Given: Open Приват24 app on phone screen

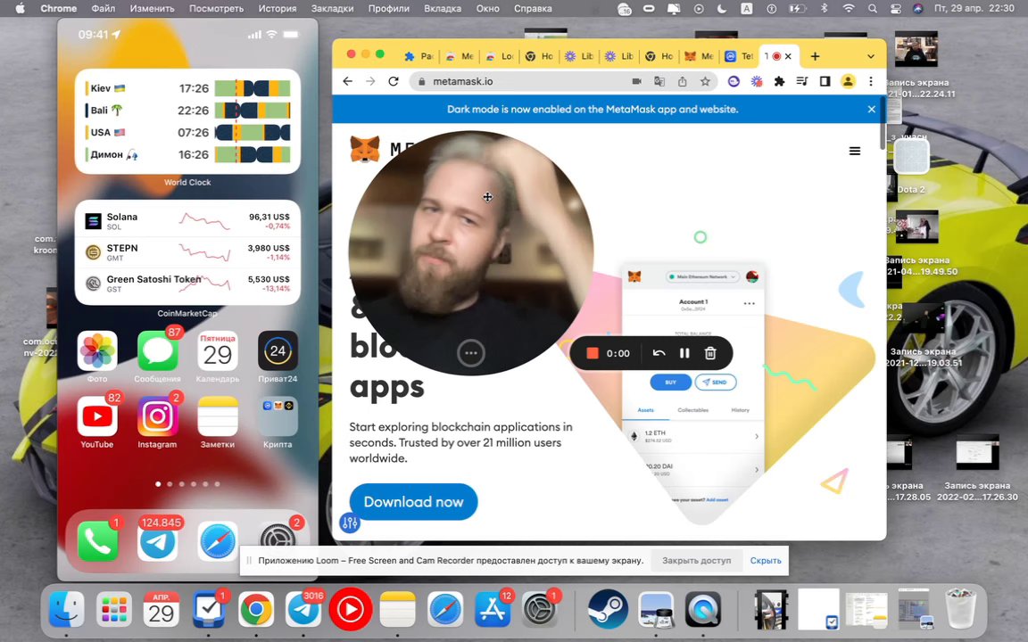Looking at the screenshot, I should 278,350.
